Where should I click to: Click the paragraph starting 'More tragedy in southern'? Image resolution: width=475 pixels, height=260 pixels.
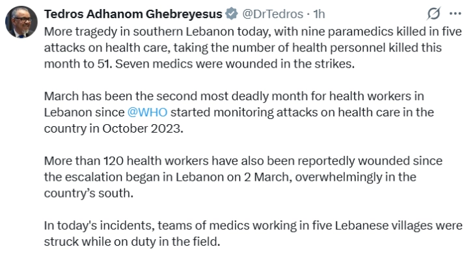(247, 47)
